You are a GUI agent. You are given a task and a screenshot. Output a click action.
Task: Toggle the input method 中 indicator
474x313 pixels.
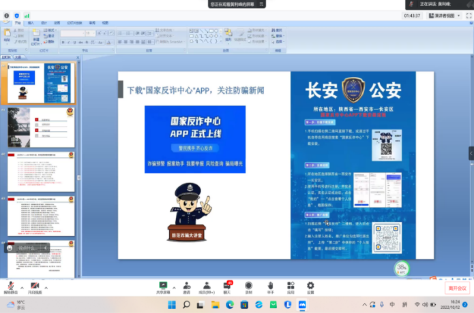tap(392, 304)
